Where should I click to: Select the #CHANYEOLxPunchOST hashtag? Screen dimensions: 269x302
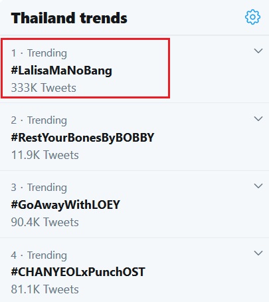78,272
